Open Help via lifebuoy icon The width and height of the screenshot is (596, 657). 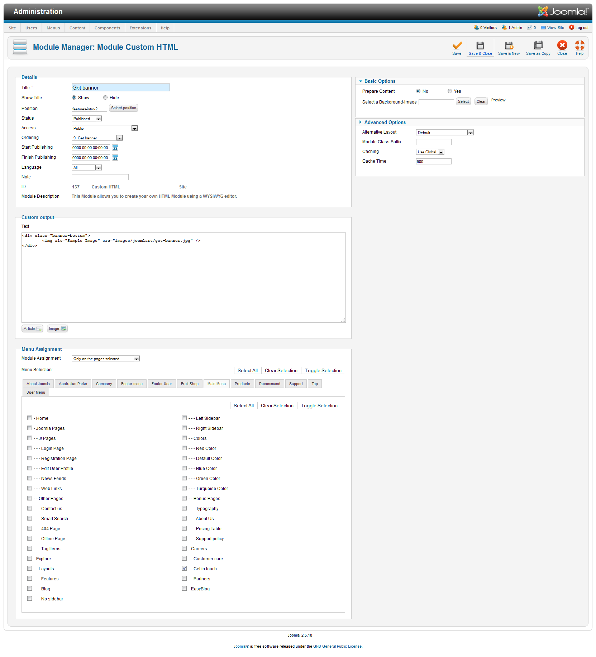[580, 45]
